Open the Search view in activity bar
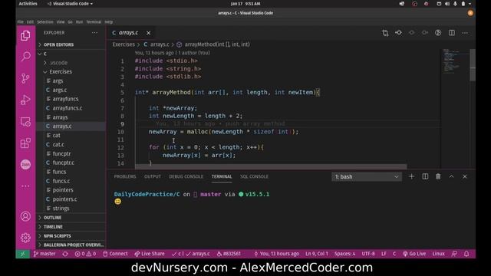Image resolution: width=491 pixels, height=276 pixels. tap(25, 56)
